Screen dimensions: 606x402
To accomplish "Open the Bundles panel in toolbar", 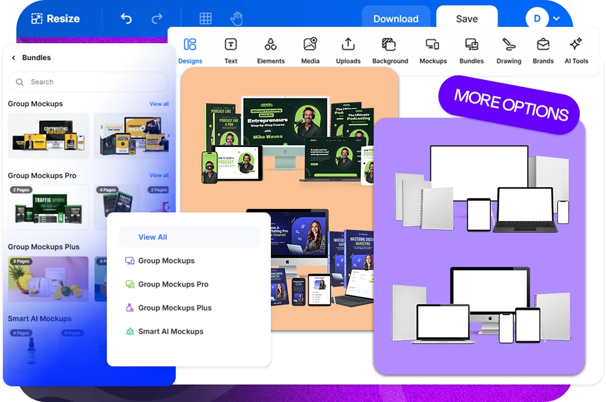I will tap(472, 51).
